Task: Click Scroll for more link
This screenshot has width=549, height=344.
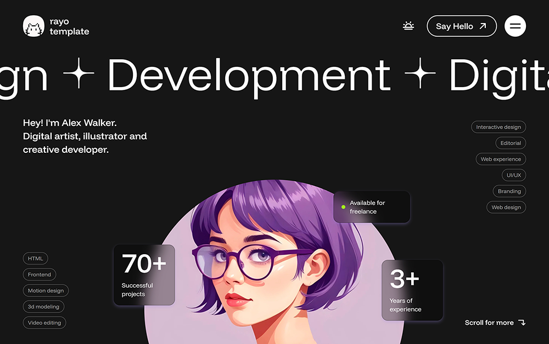Action: (489, 323)
